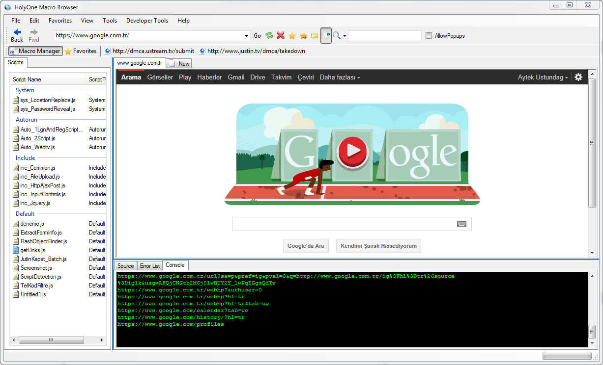
Task: Expand the Daha fazlası menu
Action: [340, 78]
